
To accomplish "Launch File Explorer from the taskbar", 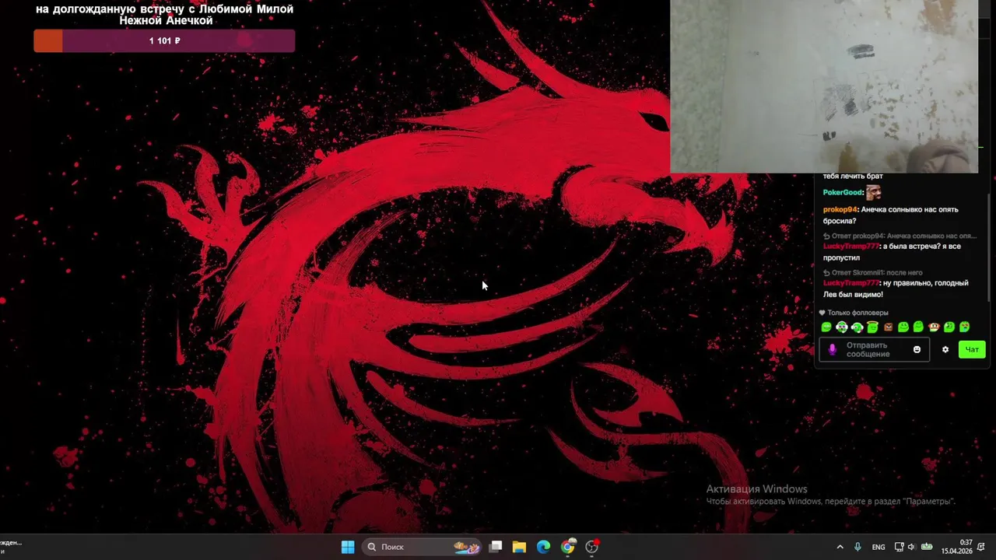I will point(519,547).
